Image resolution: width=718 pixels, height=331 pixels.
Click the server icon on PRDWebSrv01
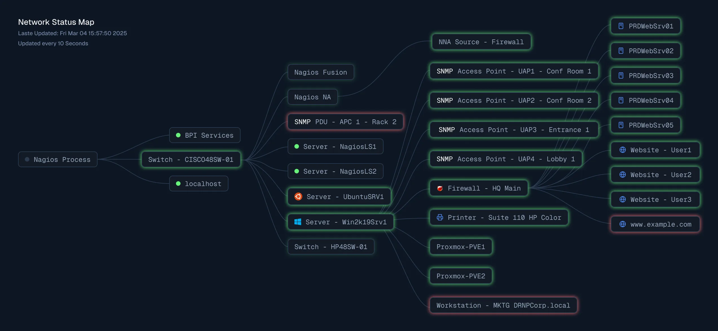621,26
